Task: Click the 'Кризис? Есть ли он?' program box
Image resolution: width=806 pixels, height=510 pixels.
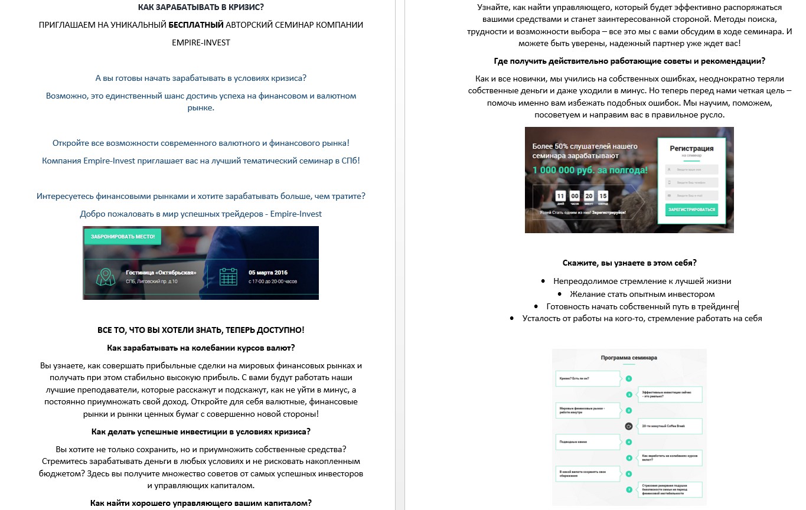Action: click(589, 378)
